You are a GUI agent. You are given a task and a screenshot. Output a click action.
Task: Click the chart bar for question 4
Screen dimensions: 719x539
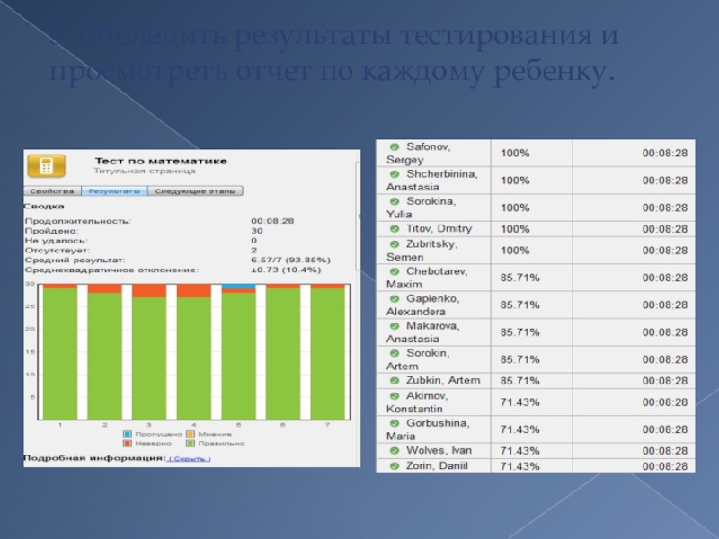pos(194,351)
